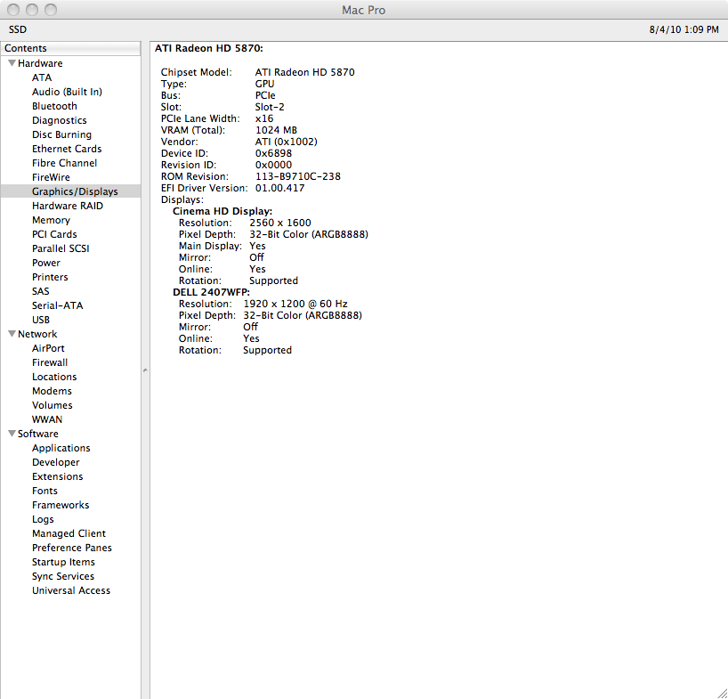Click EFI Driver Version 01.00.417
The width and height of the screenshot is (728, 699).
[280, 188]
